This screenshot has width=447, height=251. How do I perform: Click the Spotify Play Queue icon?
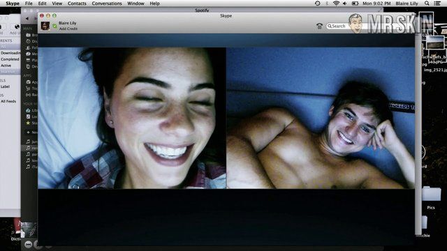28,60
